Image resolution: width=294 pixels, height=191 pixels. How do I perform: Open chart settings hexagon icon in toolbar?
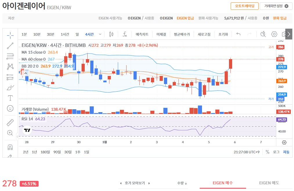(274, 34)
